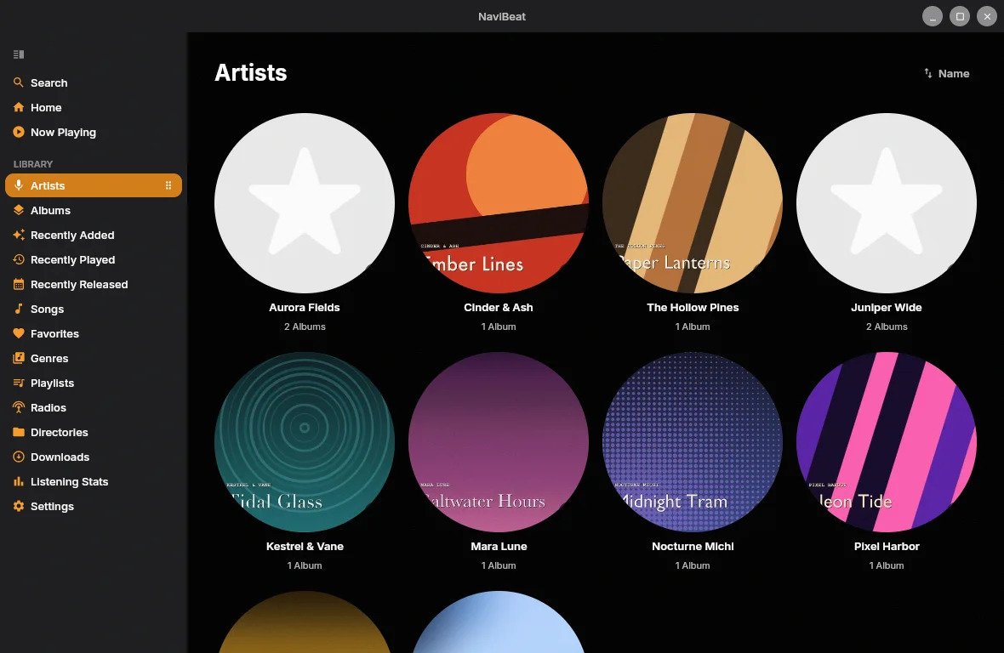1004x653 pixels.
Task: Click the Juniper Wide artist name
Action: point(887,308)
